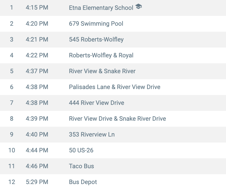Select Roberts-Wolfley & Royal stop name
Image resolution: width=226 pixels, height=193 pixels.
[101, 55]
